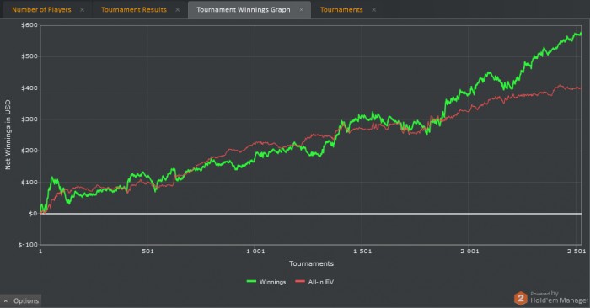Click the Tournaments x-axis title
This screenshot has height=308, width=590.
pyautogui.click(x=311, y=263)
